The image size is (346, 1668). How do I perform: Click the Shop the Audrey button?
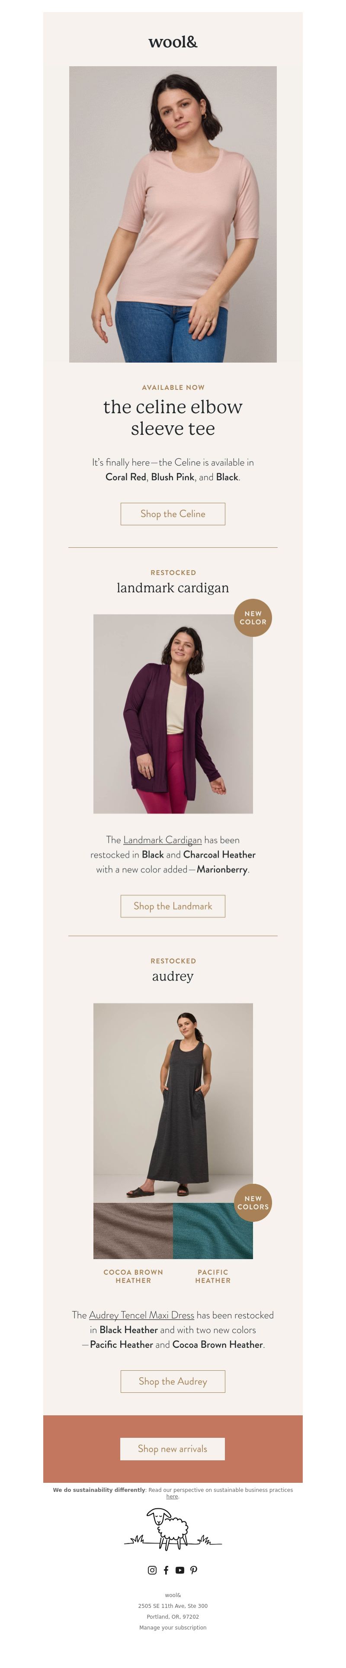coord(173,1382)
